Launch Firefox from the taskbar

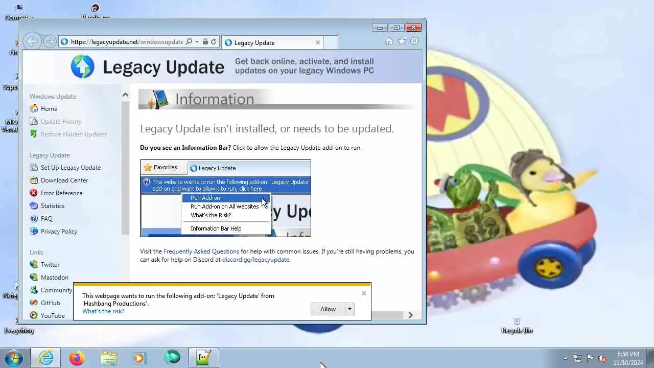pos(77,358)
